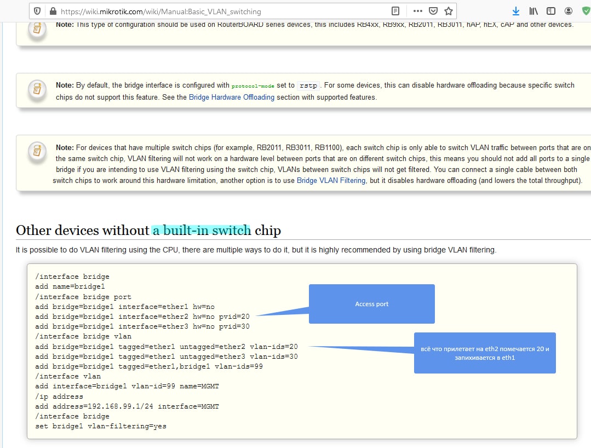The image size is (591, 448).
Task: Open page actions three-dot menu
Action: [x=417, y=11]
